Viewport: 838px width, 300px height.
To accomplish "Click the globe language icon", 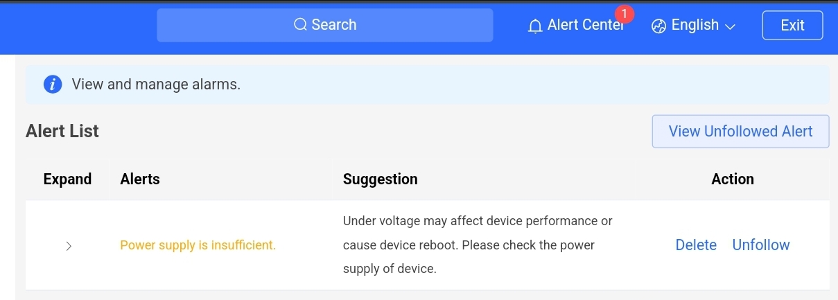I will tap(658, 26).
